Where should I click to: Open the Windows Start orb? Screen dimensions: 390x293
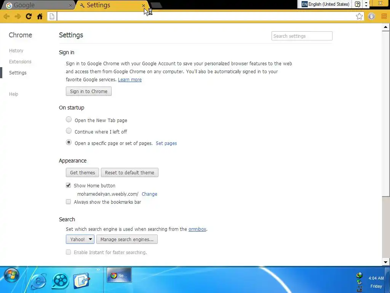(x=11, y=275)
